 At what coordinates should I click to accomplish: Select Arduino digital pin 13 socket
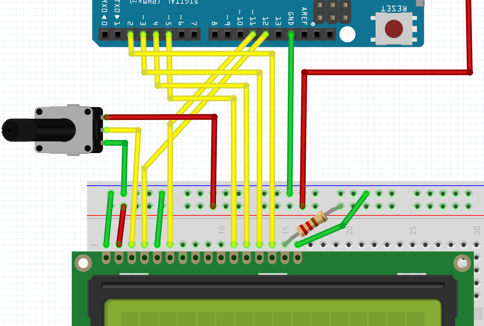(x=278, y=34)
